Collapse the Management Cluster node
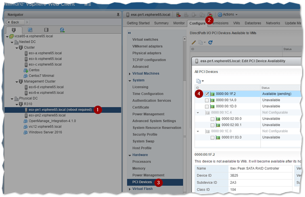Screen dimensions: 305x197 click(17, 82)
